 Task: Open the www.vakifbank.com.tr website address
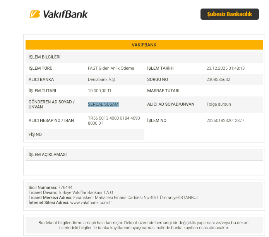[91, 203]
